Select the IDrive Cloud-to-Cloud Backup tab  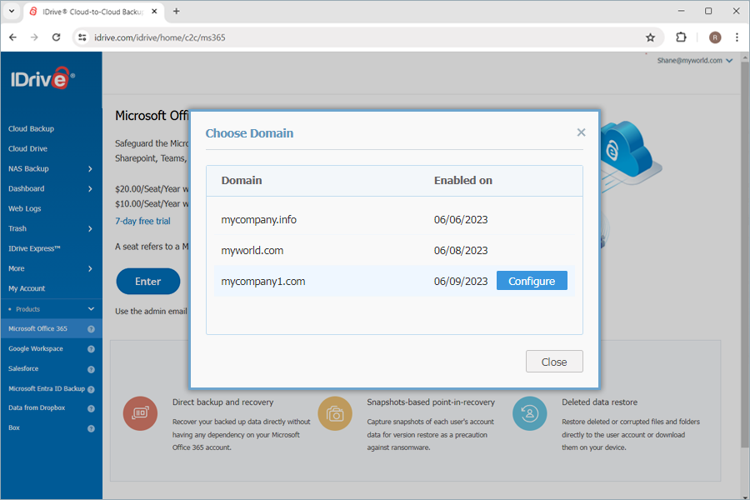pos(93,12)
